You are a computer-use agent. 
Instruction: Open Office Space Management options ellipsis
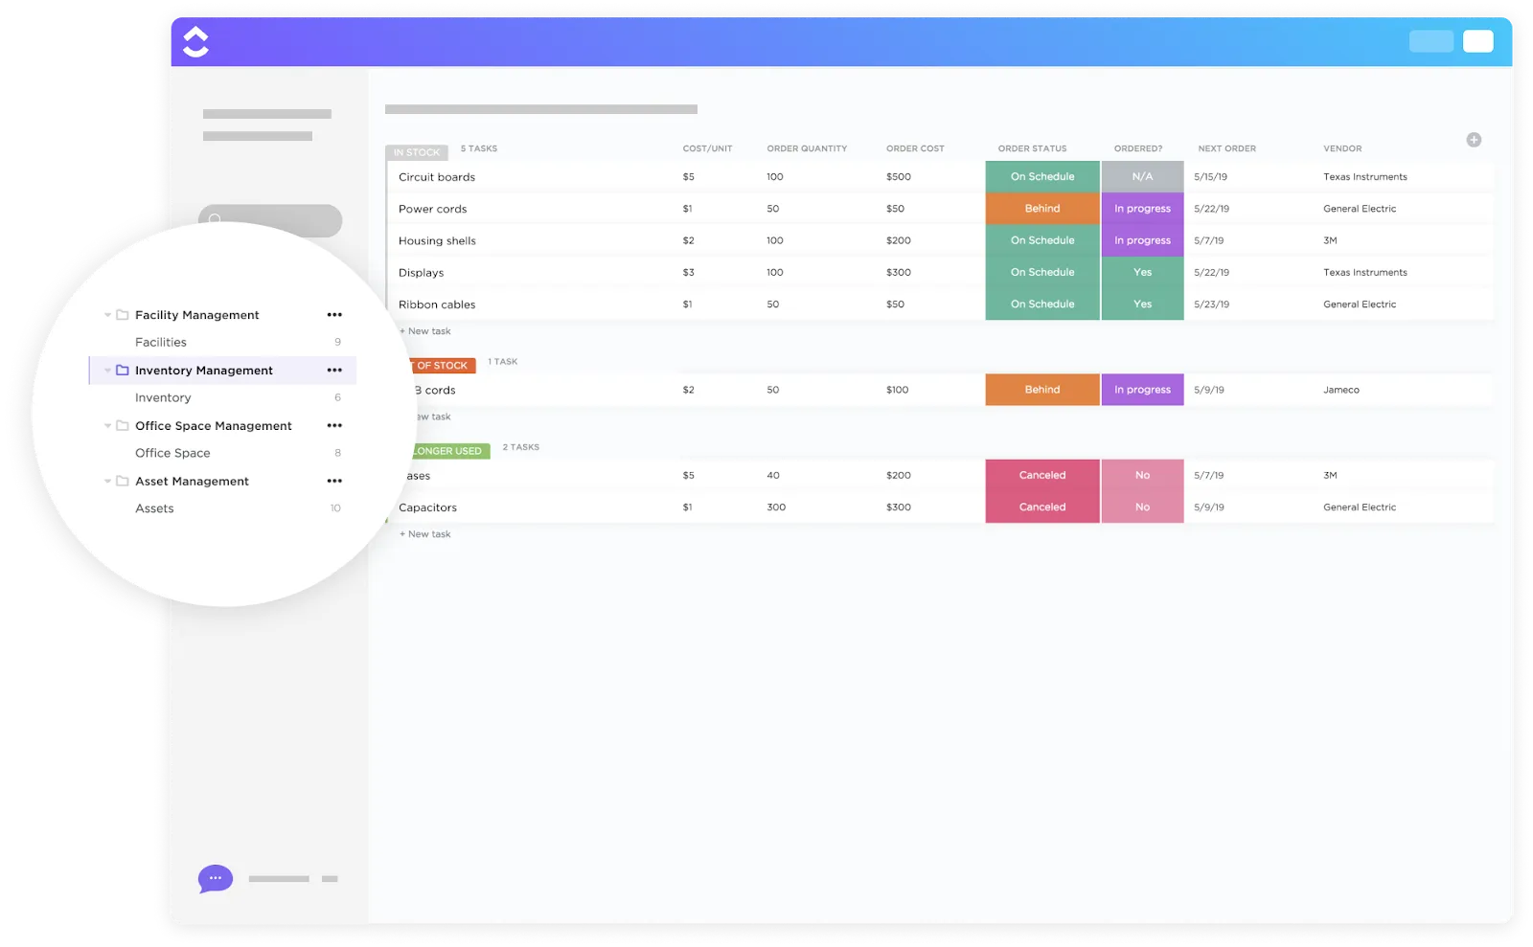(x=334, y=426)
